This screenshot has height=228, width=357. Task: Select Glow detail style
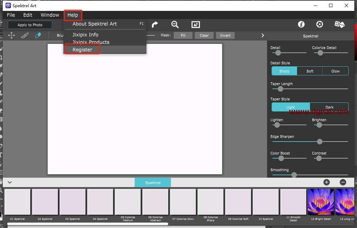[x=336, y=71]
